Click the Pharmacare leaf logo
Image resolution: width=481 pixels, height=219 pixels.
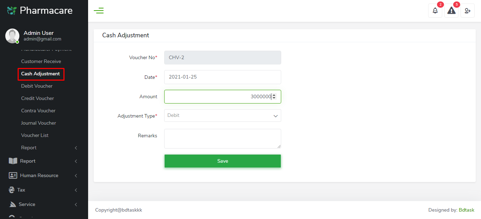click(x=12, y=11)
